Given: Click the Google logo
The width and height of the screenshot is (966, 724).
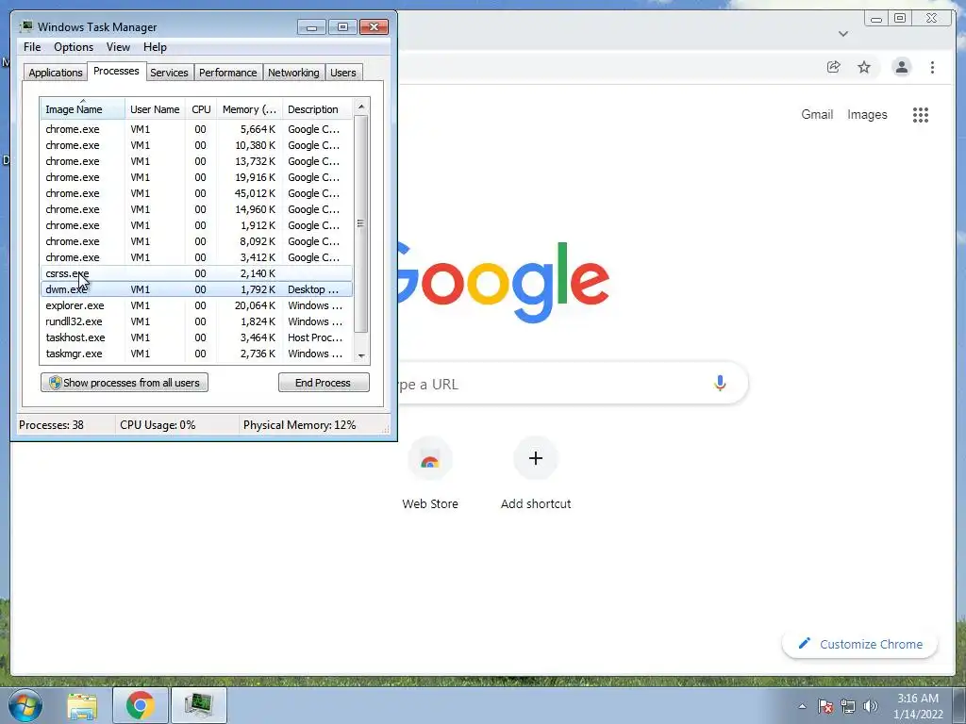Looking at the screenshot, I should coord(504,283).
